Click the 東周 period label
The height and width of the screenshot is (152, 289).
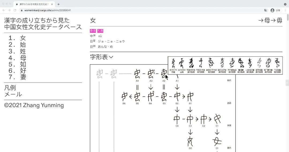(x=229, y=125)
